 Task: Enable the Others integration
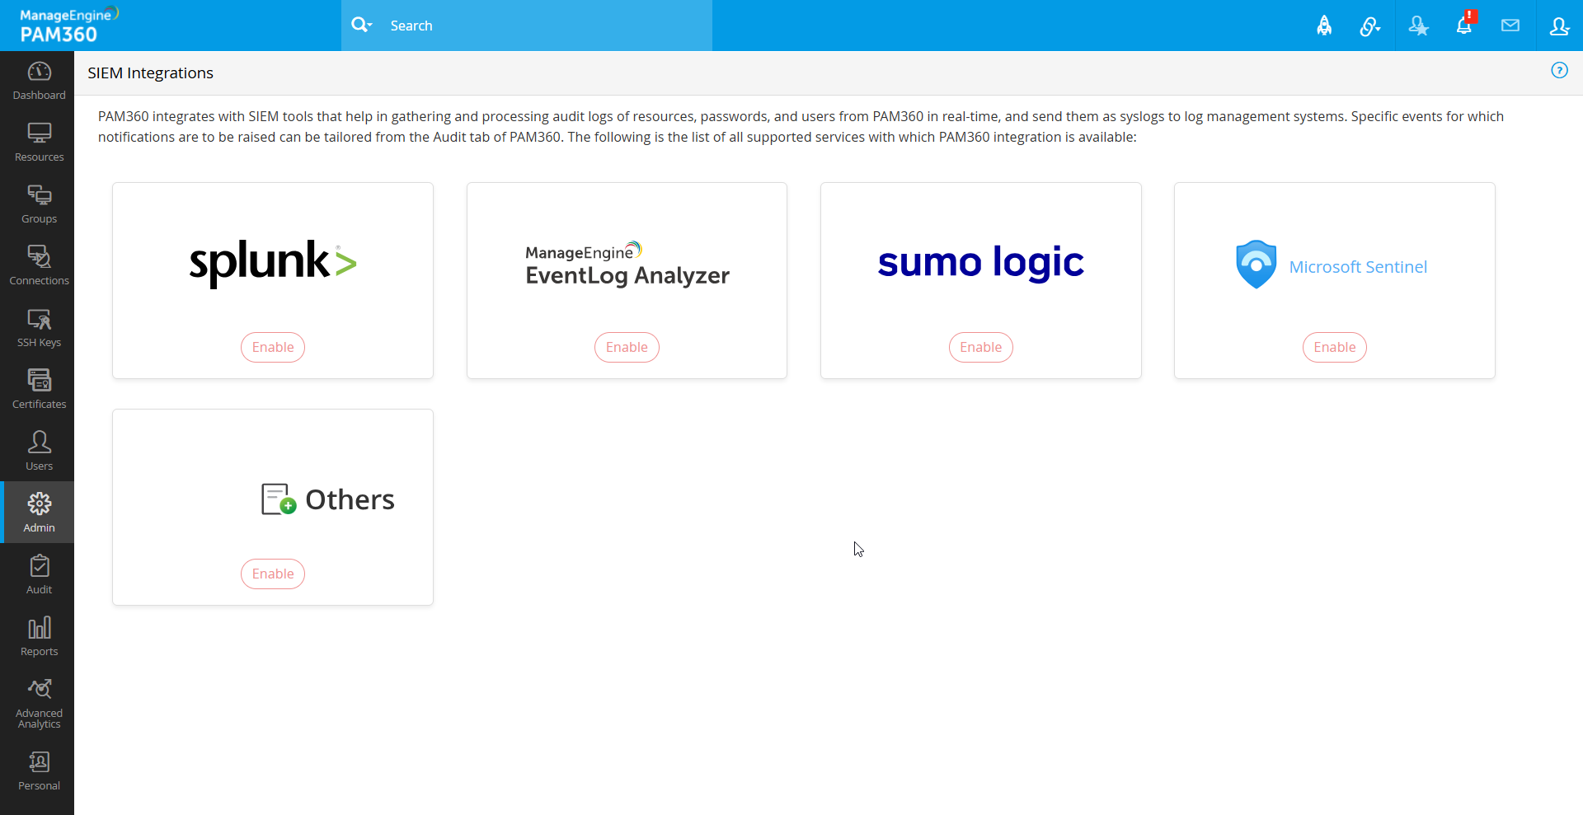273,574
